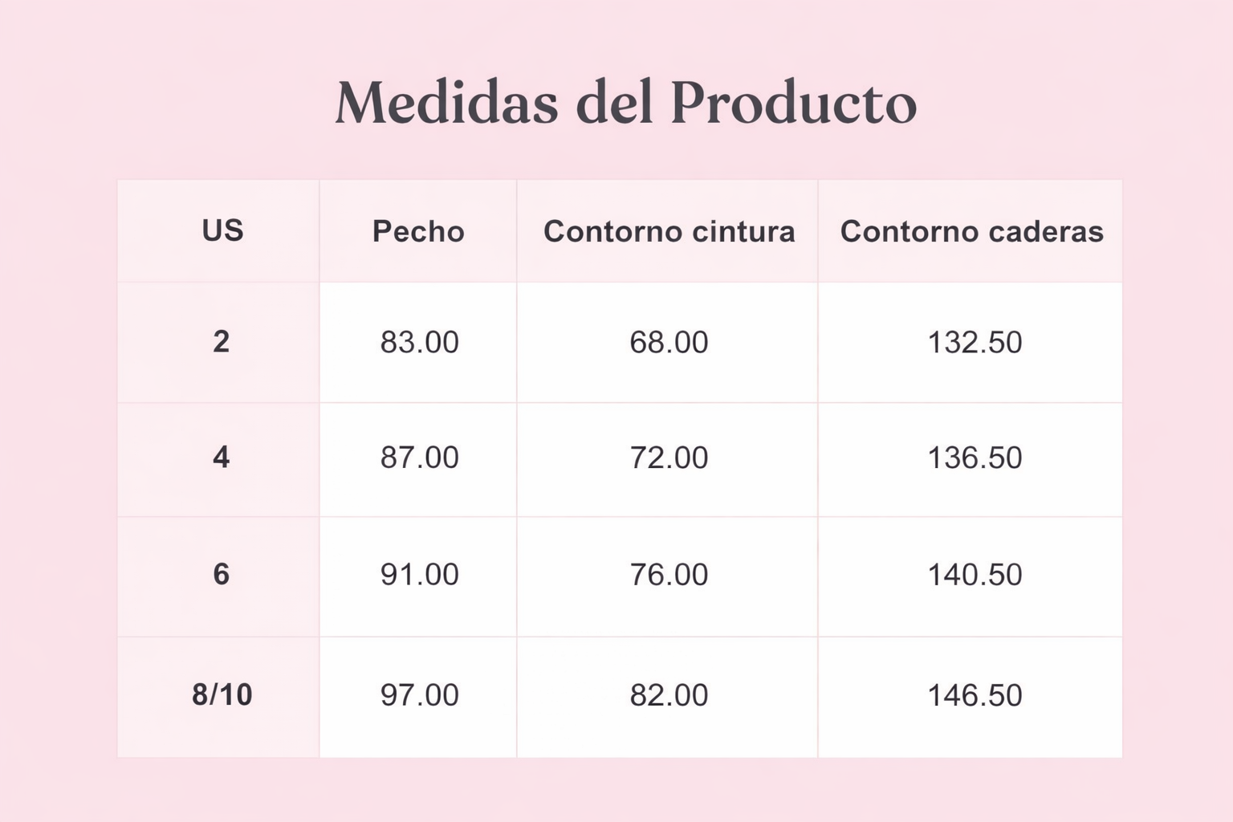Click the 76.00 cintura value
Screen dimensions: 1233x822
[x=669, y=575]
